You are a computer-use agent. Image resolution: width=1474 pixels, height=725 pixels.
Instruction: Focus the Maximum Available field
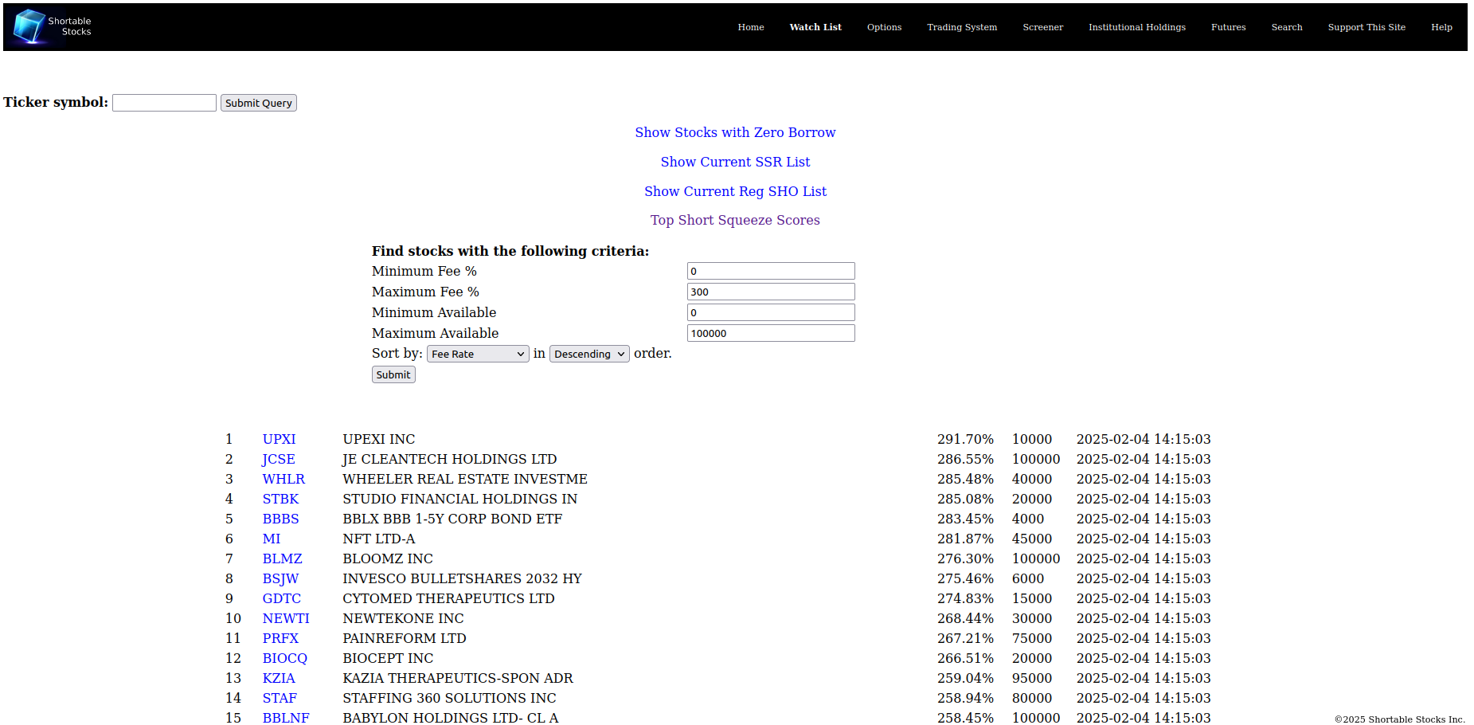(771, 333)
